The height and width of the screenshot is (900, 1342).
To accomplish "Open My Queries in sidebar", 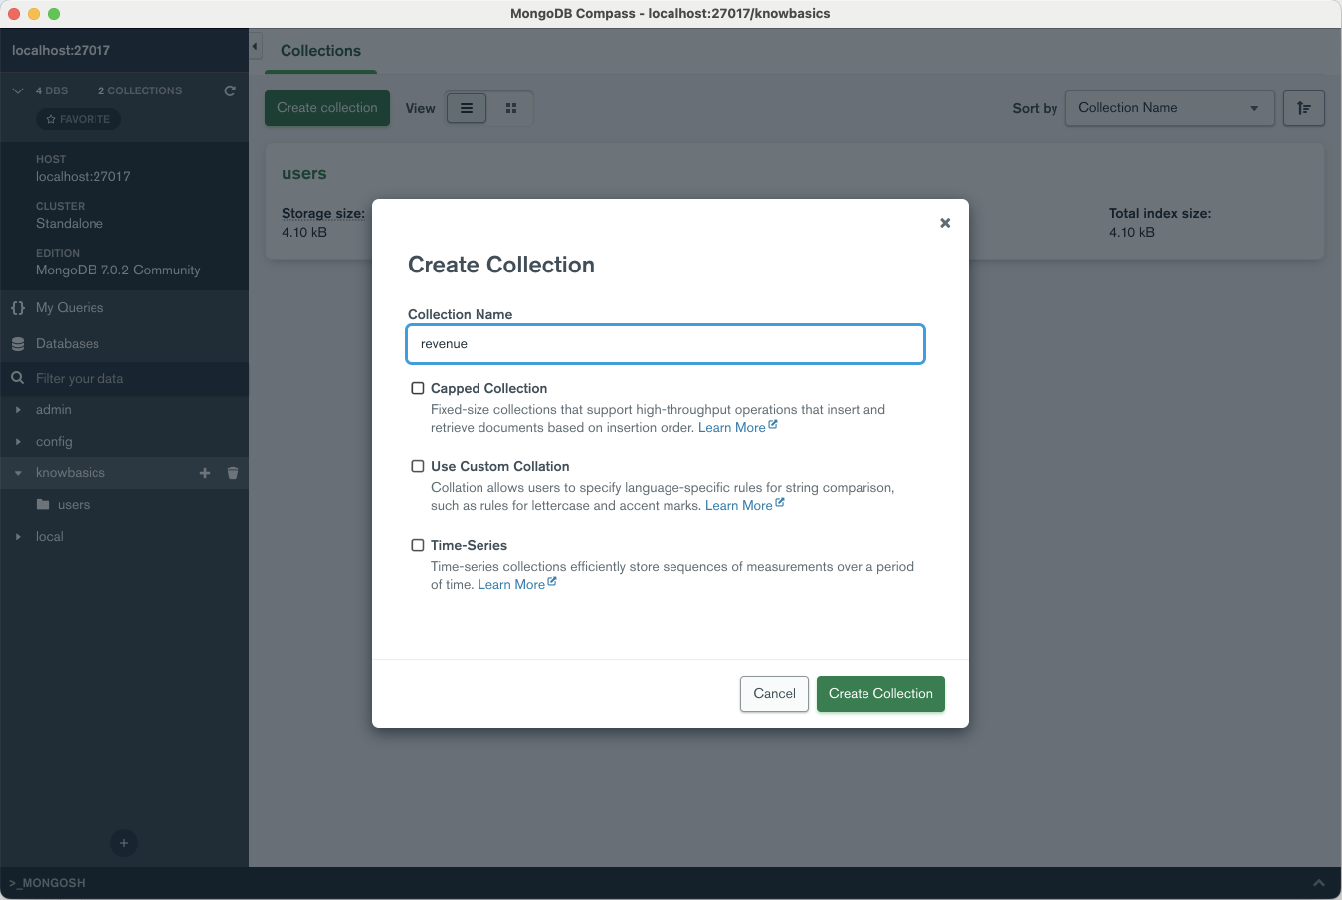I will pos(124,308).
